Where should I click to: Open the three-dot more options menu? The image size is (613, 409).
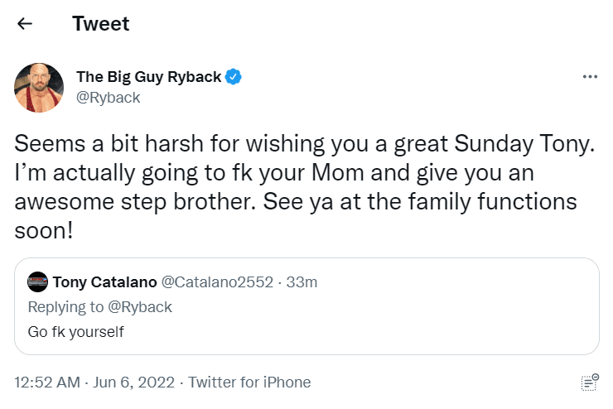590,77
